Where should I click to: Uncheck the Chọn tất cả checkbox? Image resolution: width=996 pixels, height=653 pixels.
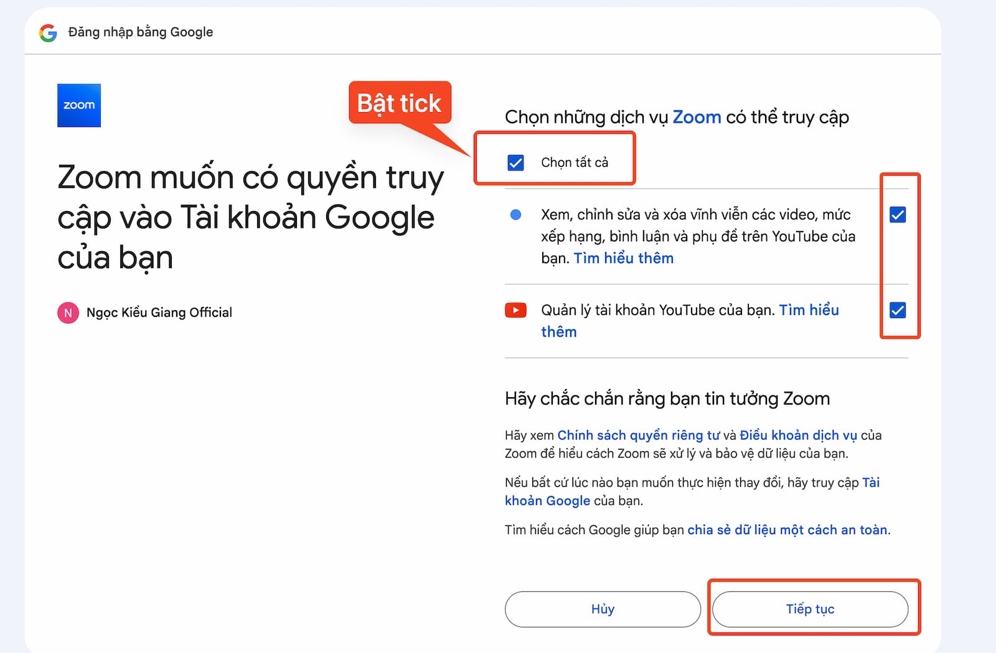point(515,162)
